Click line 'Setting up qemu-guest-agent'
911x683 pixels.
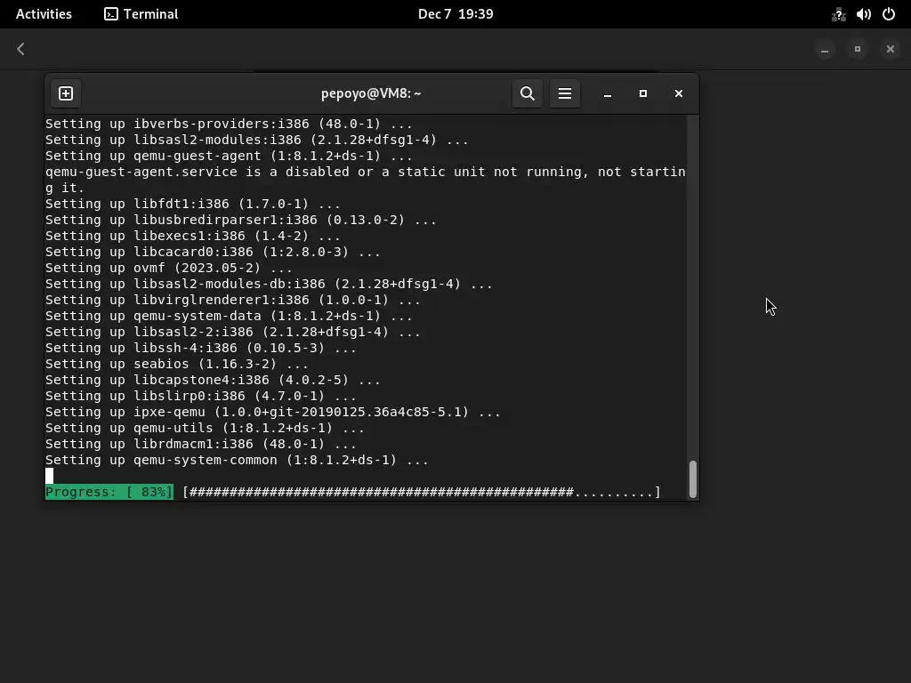pos(229,156)
